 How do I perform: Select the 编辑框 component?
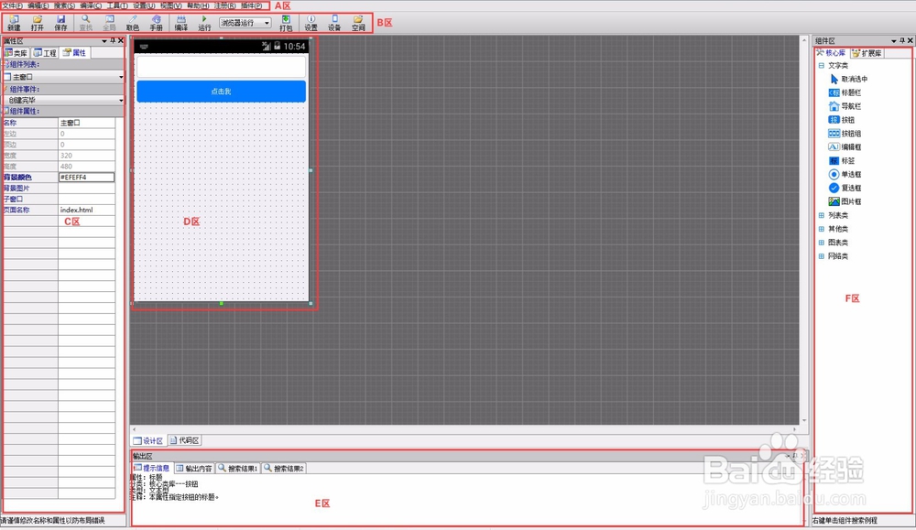coord(845,147)
